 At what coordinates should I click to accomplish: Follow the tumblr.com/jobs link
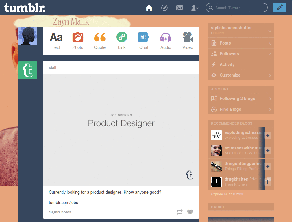pyautogui.click(x=63, y=203)
